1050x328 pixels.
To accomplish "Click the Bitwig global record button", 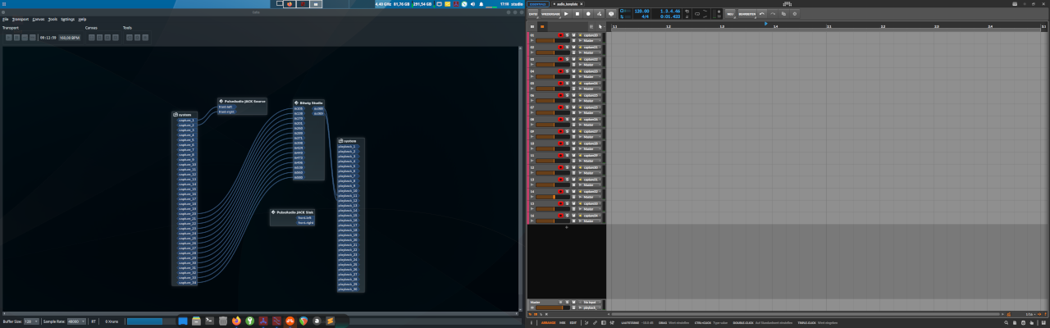I will pos(588,14).
